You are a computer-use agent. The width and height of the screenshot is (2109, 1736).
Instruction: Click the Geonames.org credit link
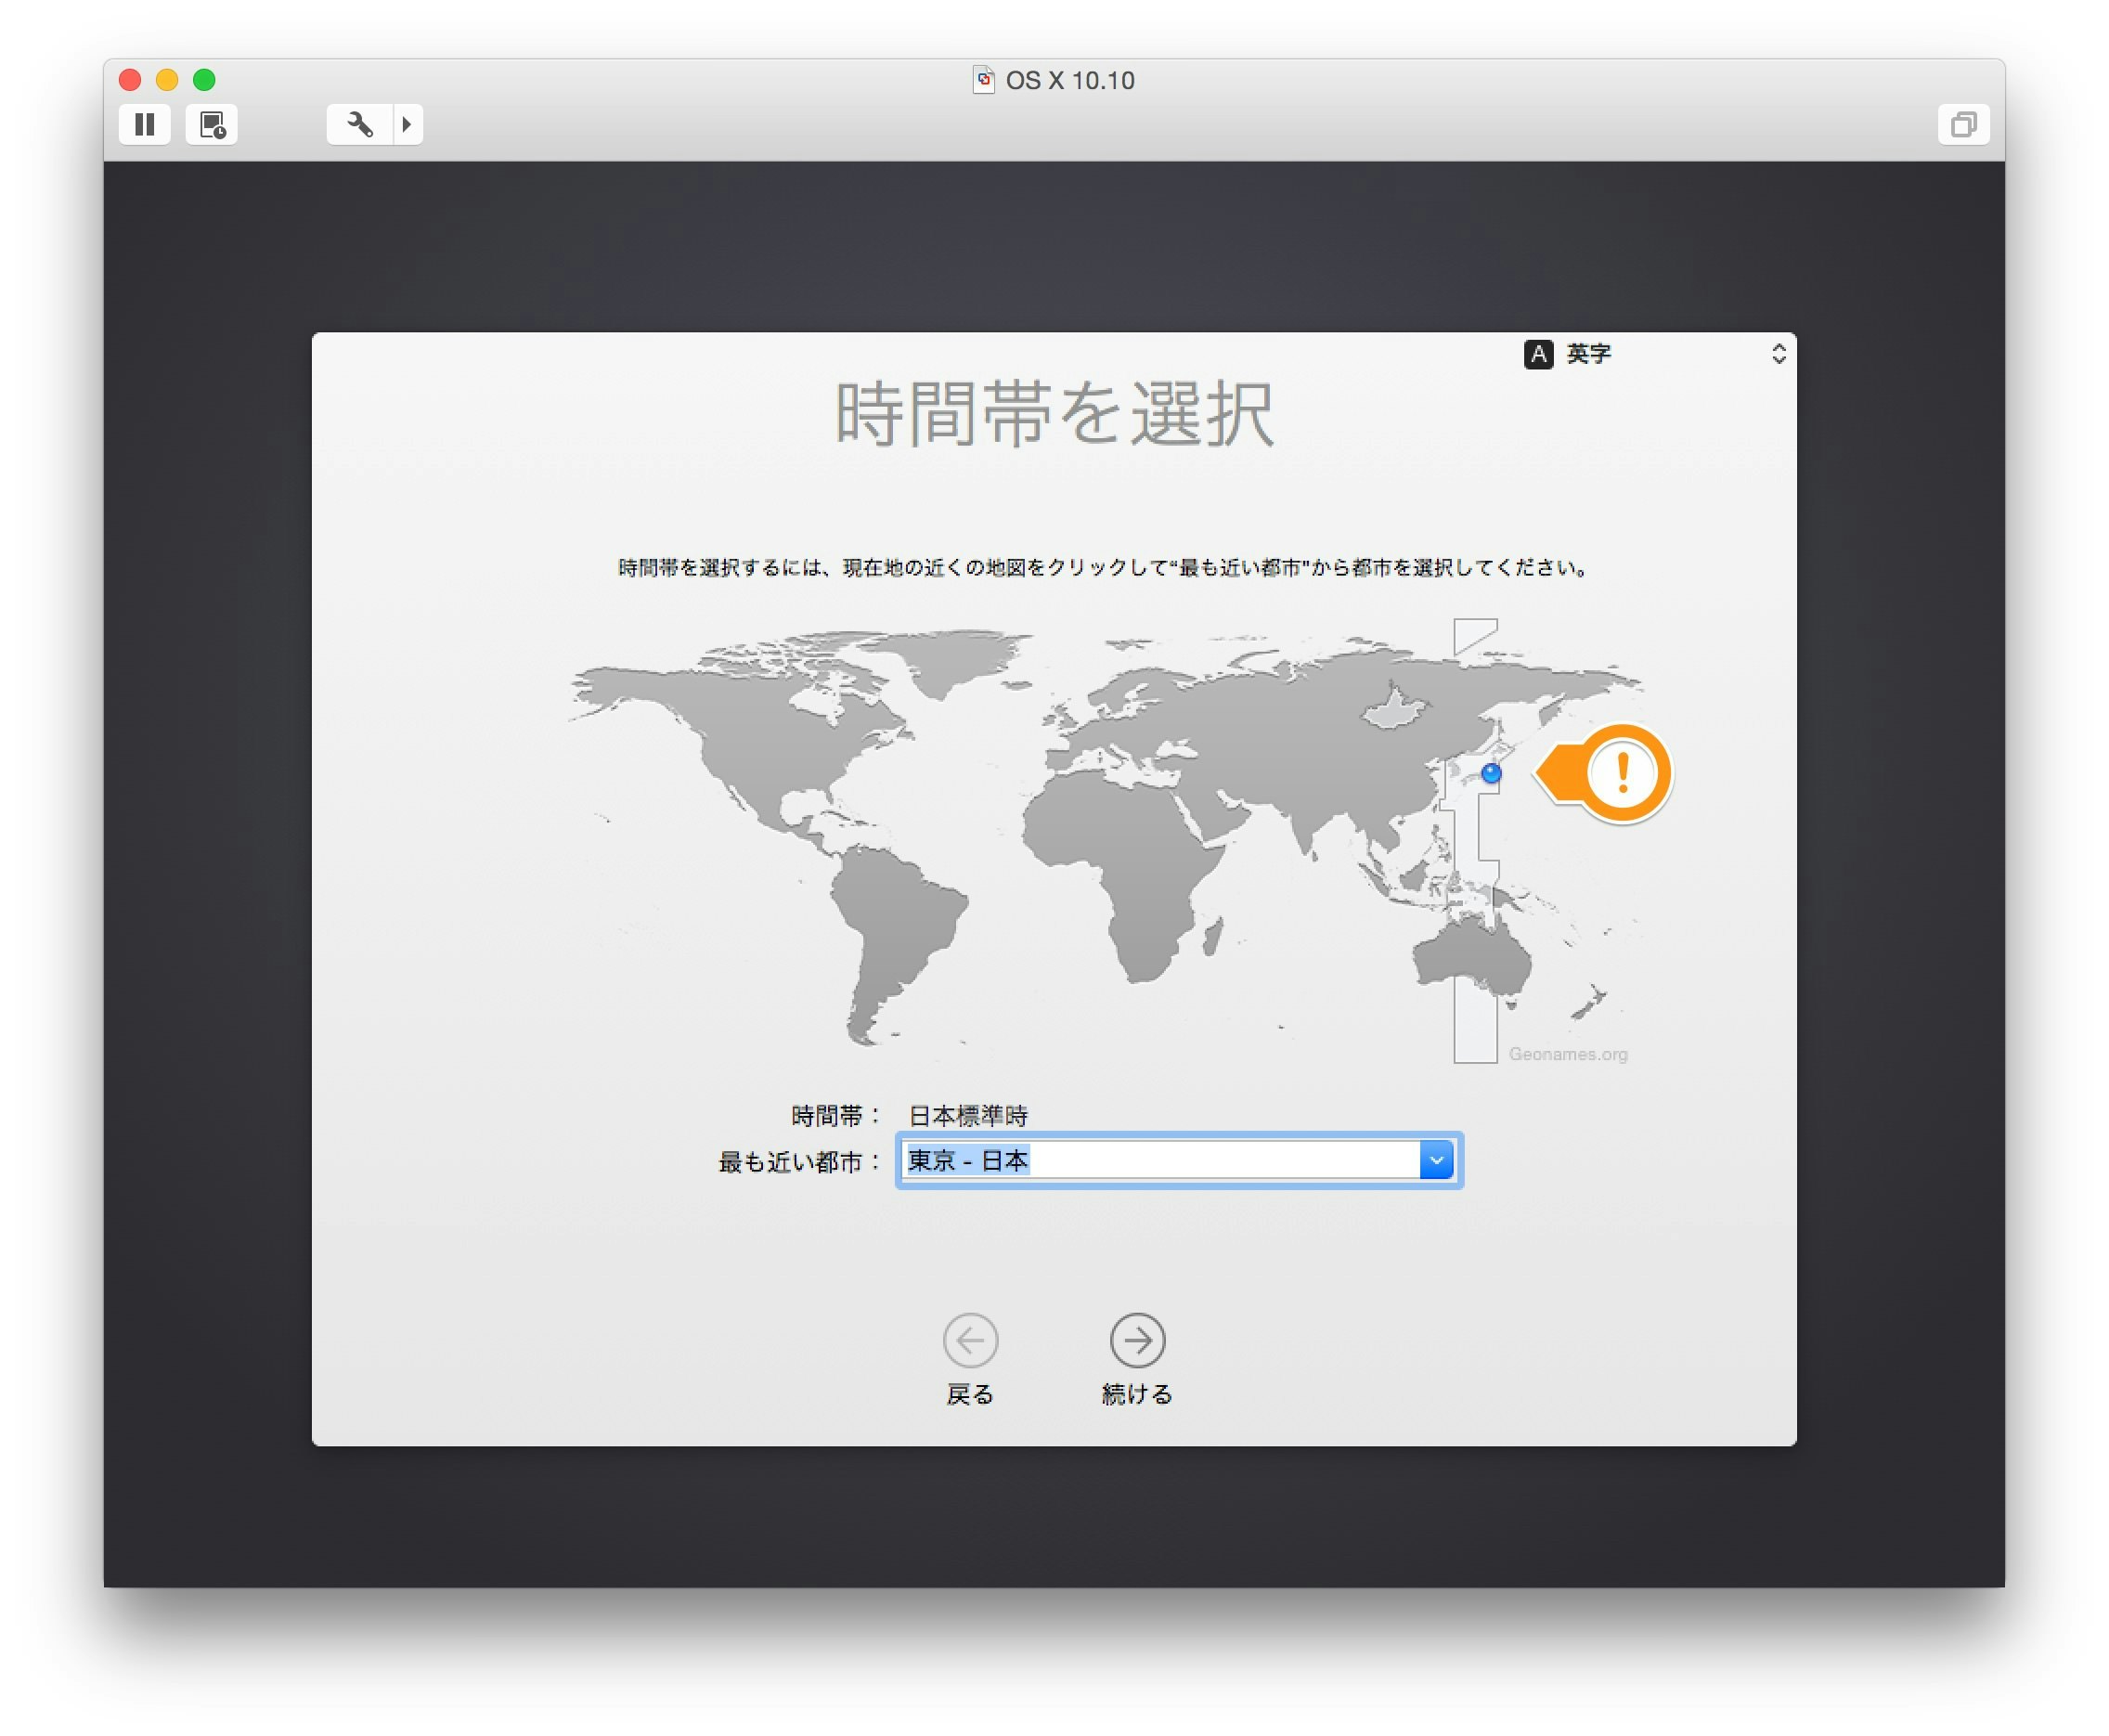(x=1567, y=1054)
